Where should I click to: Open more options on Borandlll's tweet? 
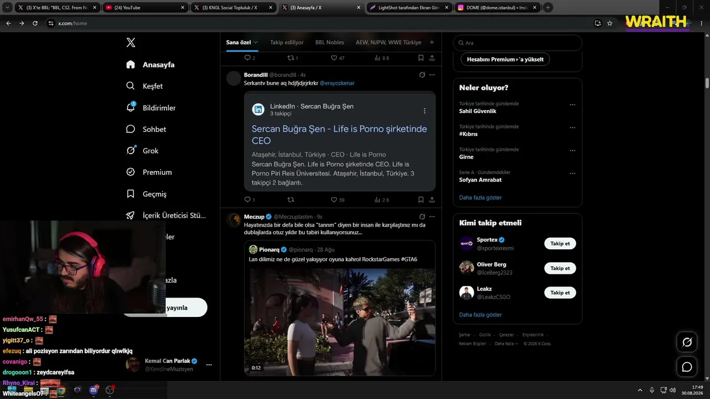[432, 75]
